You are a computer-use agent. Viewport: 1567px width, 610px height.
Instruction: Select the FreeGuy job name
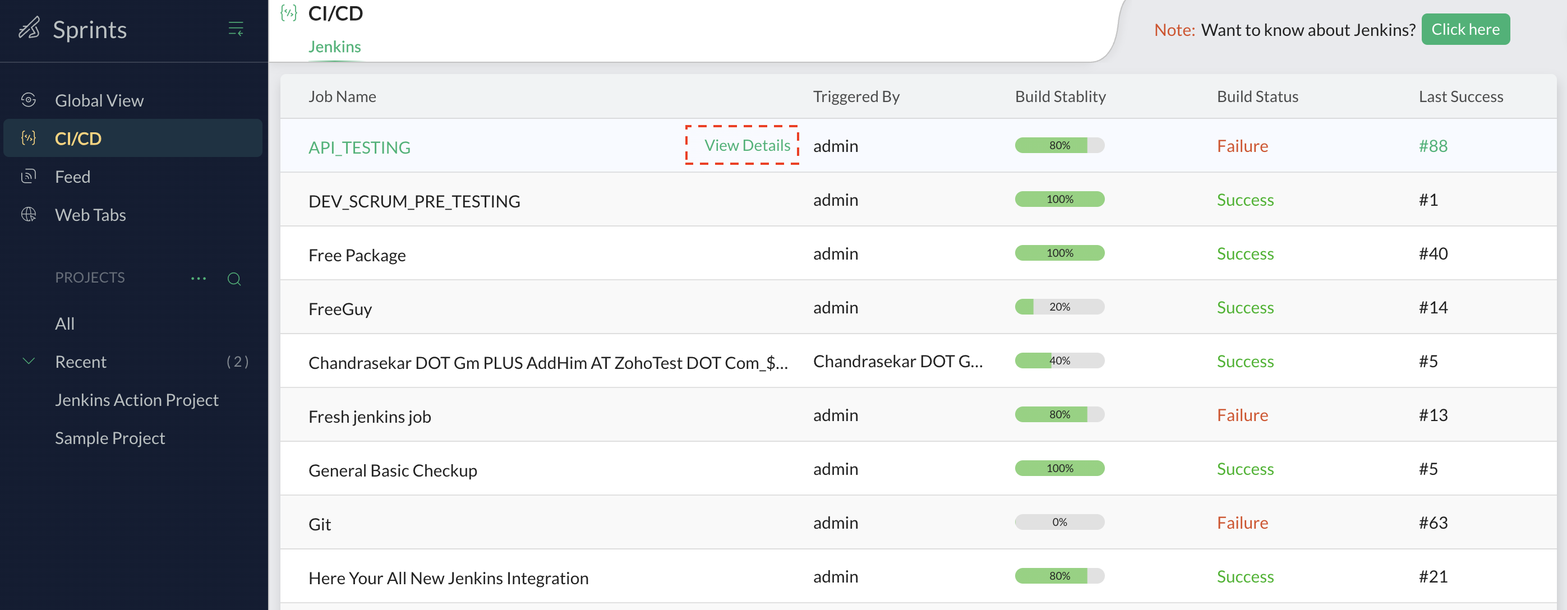pyautogui.click(x=340, y=309)
